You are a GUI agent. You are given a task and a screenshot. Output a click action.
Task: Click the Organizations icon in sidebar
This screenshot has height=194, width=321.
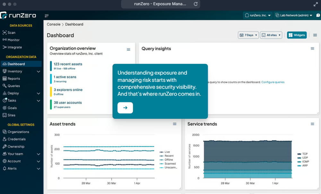click(4, 132)
